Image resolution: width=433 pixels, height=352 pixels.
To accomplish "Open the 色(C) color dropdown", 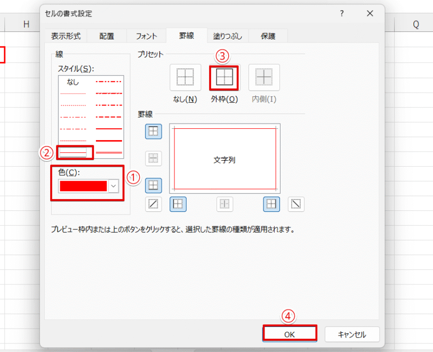I will 113,186.
